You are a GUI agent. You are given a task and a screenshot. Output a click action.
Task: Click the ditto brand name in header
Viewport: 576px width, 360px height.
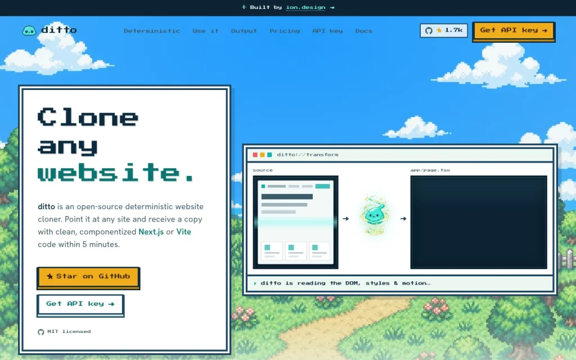(x=59, y=30)
